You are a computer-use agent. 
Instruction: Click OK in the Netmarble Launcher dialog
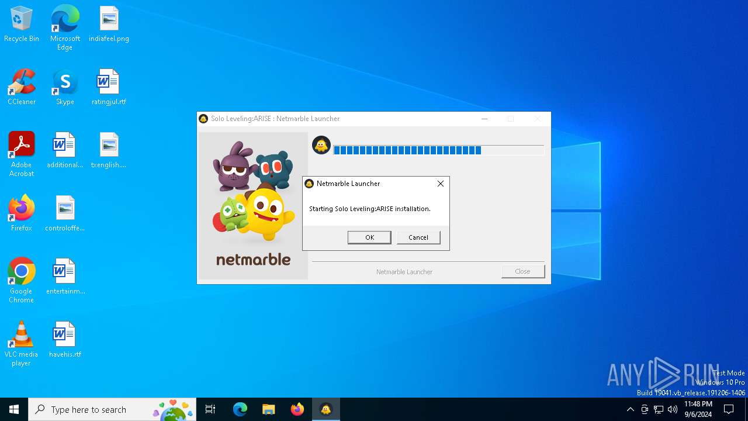click(369, 237)
